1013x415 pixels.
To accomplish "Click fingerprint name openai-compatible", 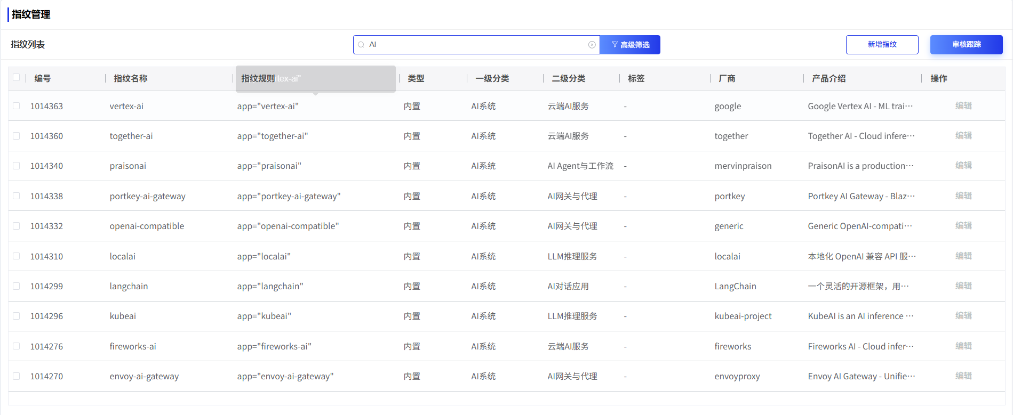I will pos(147,226).
